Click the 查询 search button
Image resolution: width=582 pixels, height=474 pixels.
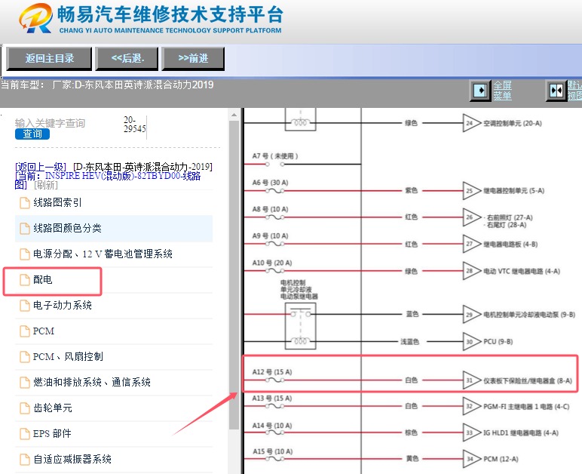point(32,134)
